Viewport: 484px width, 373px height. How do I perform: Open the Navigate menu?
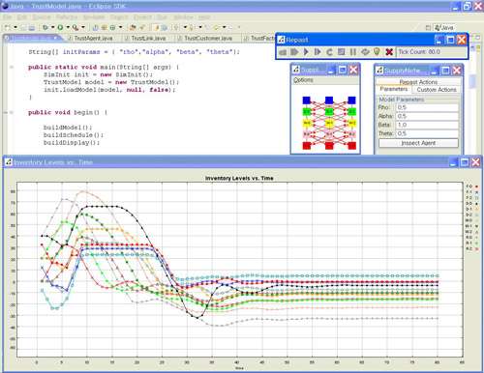point(94,17)
